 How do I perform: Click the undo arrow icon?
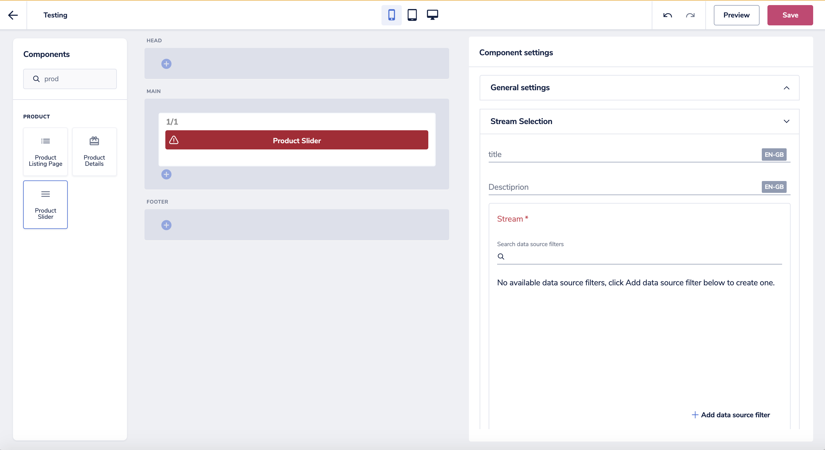(x=668, y=15)
